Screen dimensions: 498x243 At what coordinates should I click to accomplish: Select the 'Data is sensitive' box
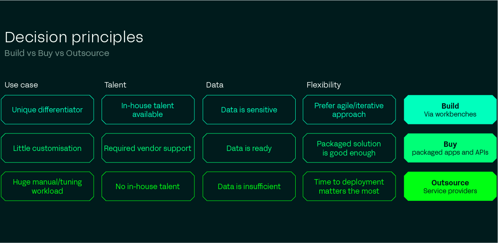[249, 110]
